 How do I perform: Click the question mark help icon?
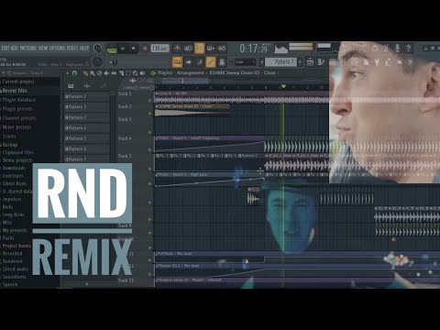pyautogui.click(x=409, y=49)
